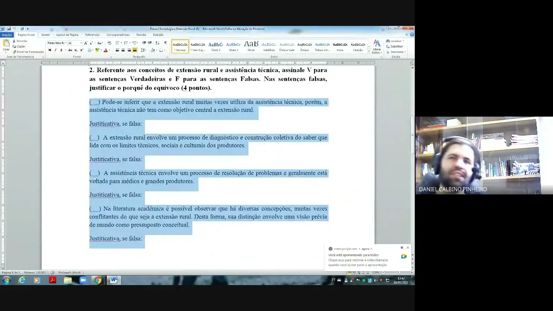
Task: Apply strikethrough (abc) formatting
Action: (x=70, y=50)
